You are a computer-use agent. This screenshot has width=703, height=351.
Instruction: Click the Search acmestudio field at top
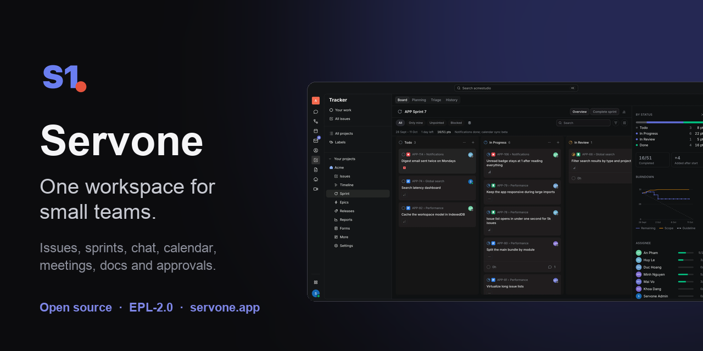coord(516,88)
